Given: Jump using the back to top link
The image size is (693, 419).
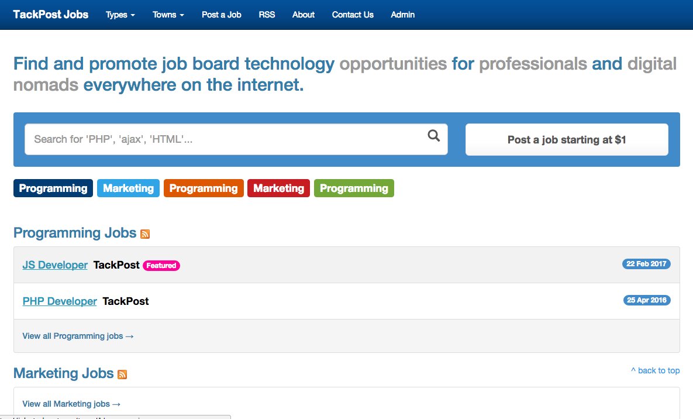Looking at the screenshot, I should click(655, 370).
